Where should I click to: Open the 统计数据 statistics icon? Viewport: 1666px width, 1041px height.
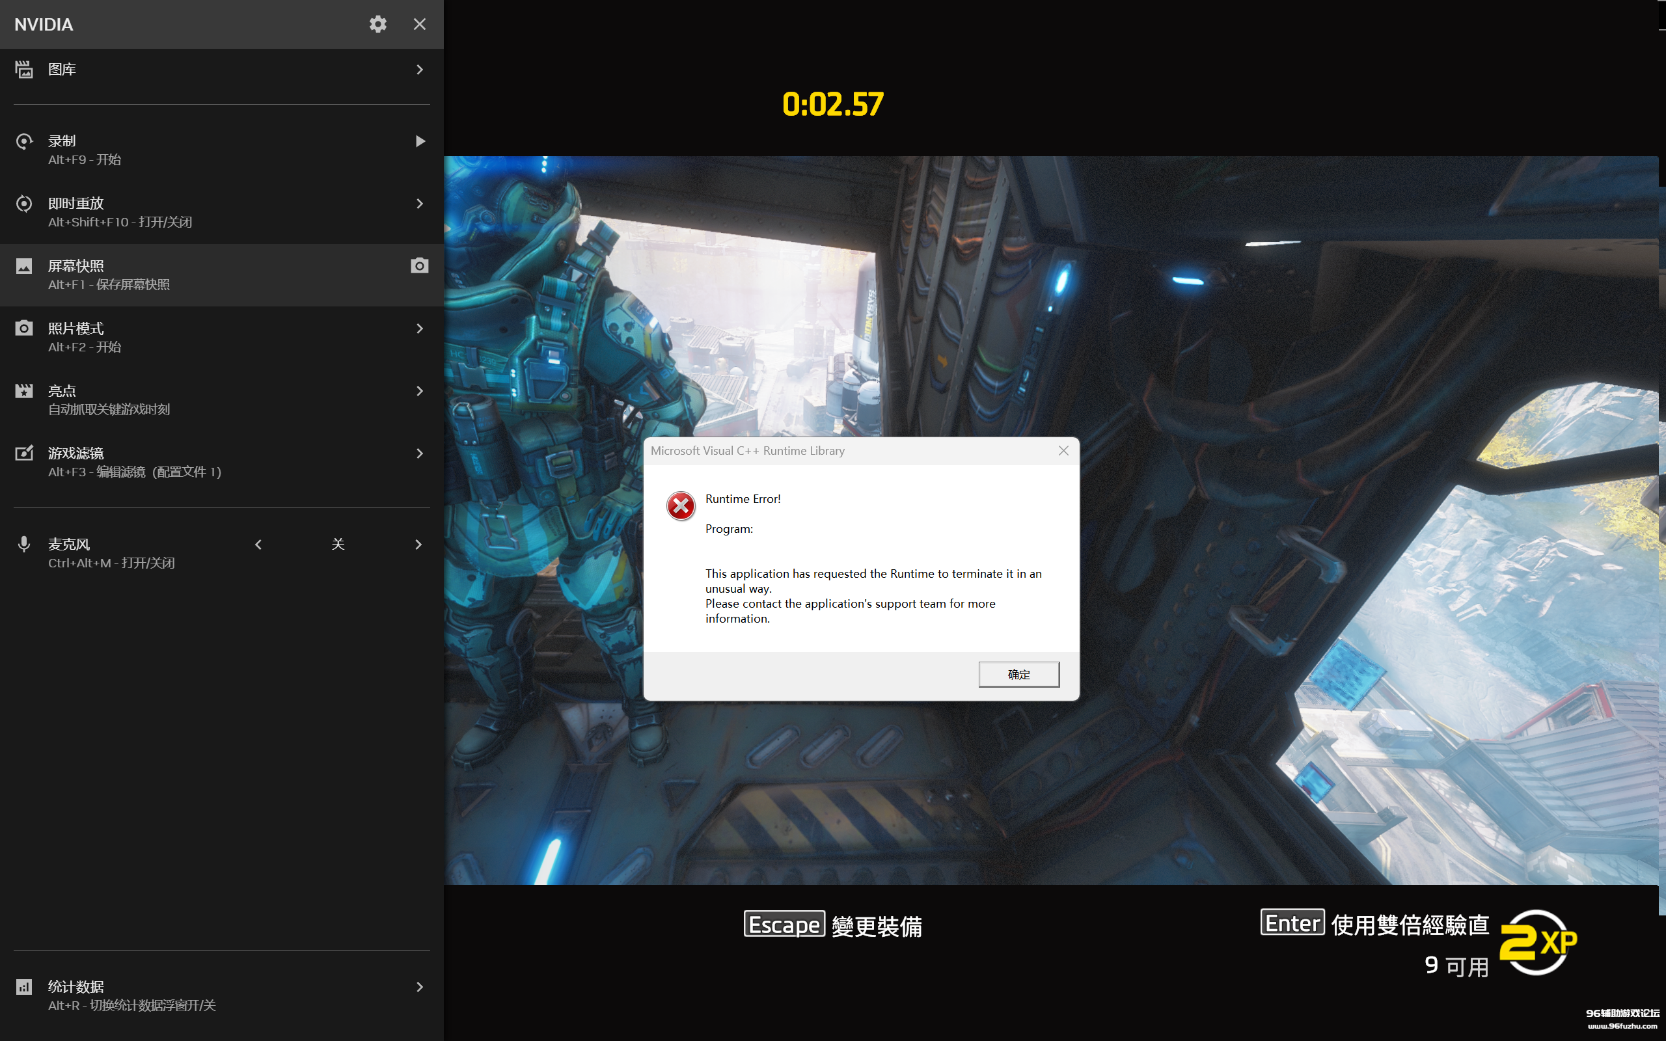coord(24,986)
